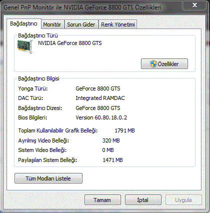The height and width of the screenshot is (213, 210).
Task: Click the Tüm Modları Listele button
Action: tap(48, 178)
